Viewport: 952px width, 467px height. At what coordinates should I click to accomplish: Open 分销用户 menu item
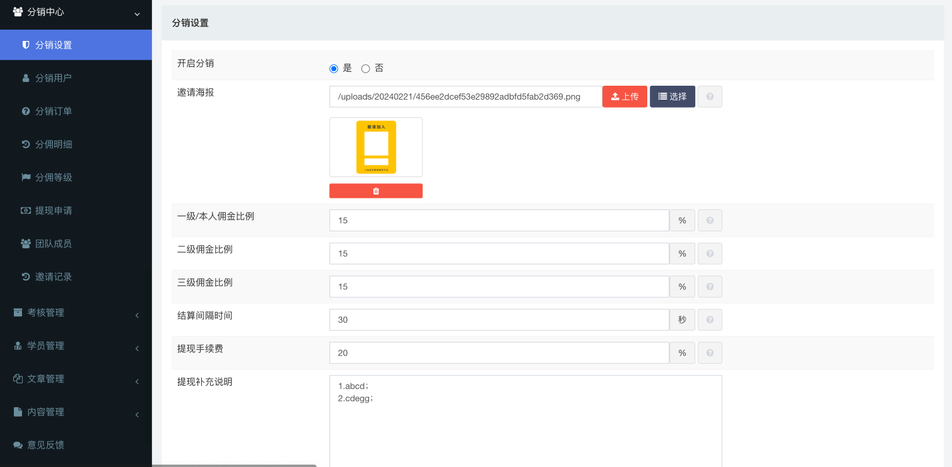point(54,78)
